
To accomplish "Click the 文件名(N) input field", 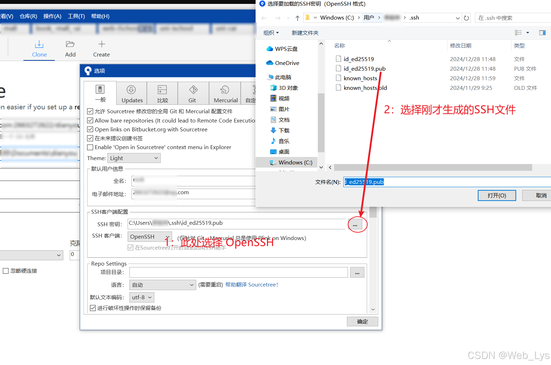I will click(x=447, y=182).
